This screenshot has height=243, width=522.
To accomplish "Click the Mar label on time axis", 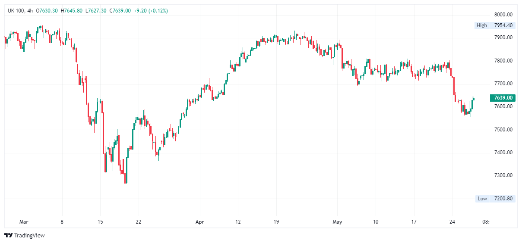I will 24,222.
